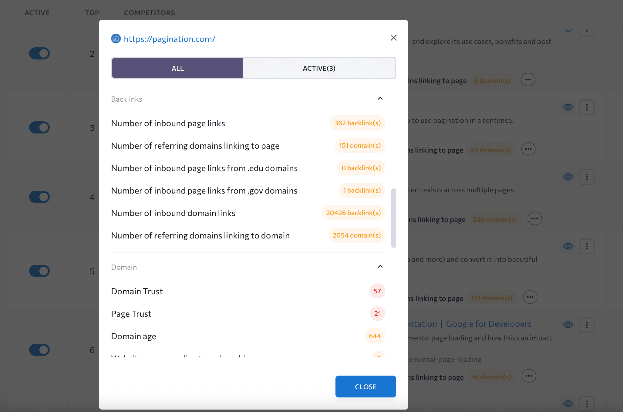Close the dialog with the X icon
Screen dimensions: 623x412
click(x=393, y=38)
